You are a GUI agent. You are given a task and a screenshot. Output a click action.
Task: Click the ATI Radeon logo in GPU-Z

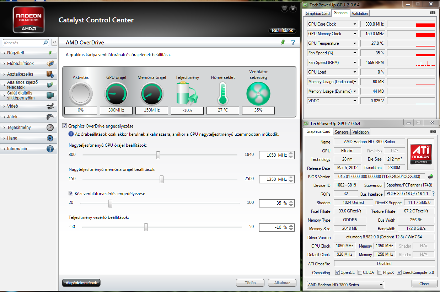pyautogui.click(x=421, y=154)
